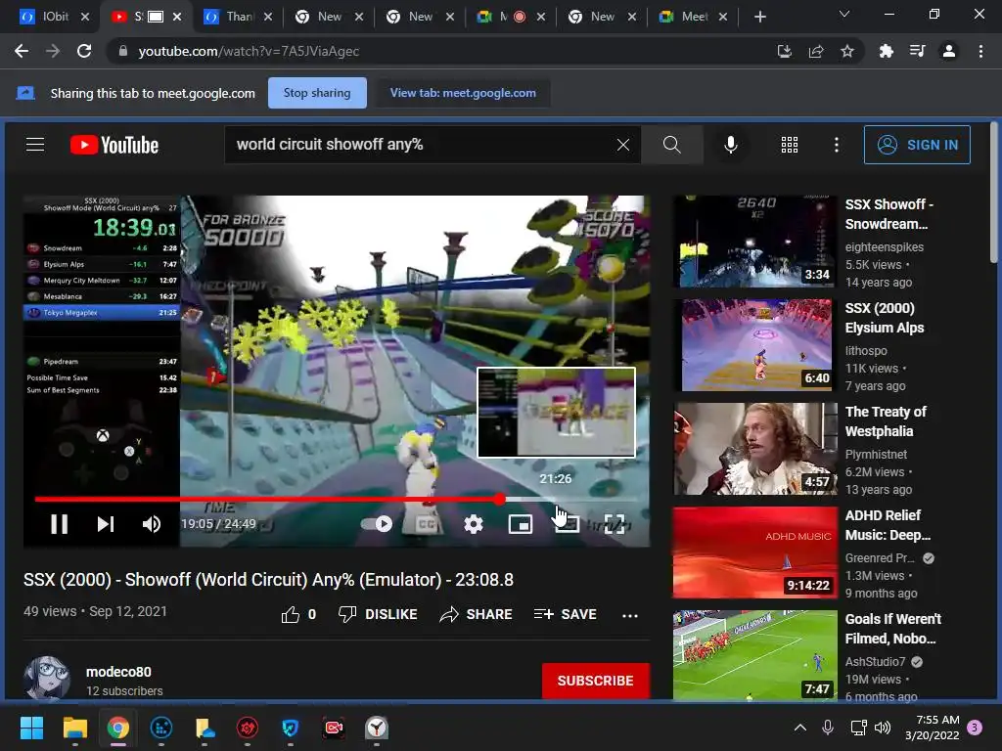Toggle the autoplay switch in player
The height and width of the screenshot is (751, 1002).
(x=377, y=524)
